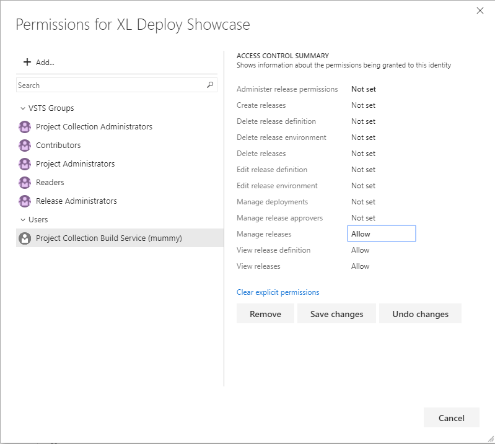Close the permissions dialog with X
This screenshot has height=444, width=495.
coord(480,11)
